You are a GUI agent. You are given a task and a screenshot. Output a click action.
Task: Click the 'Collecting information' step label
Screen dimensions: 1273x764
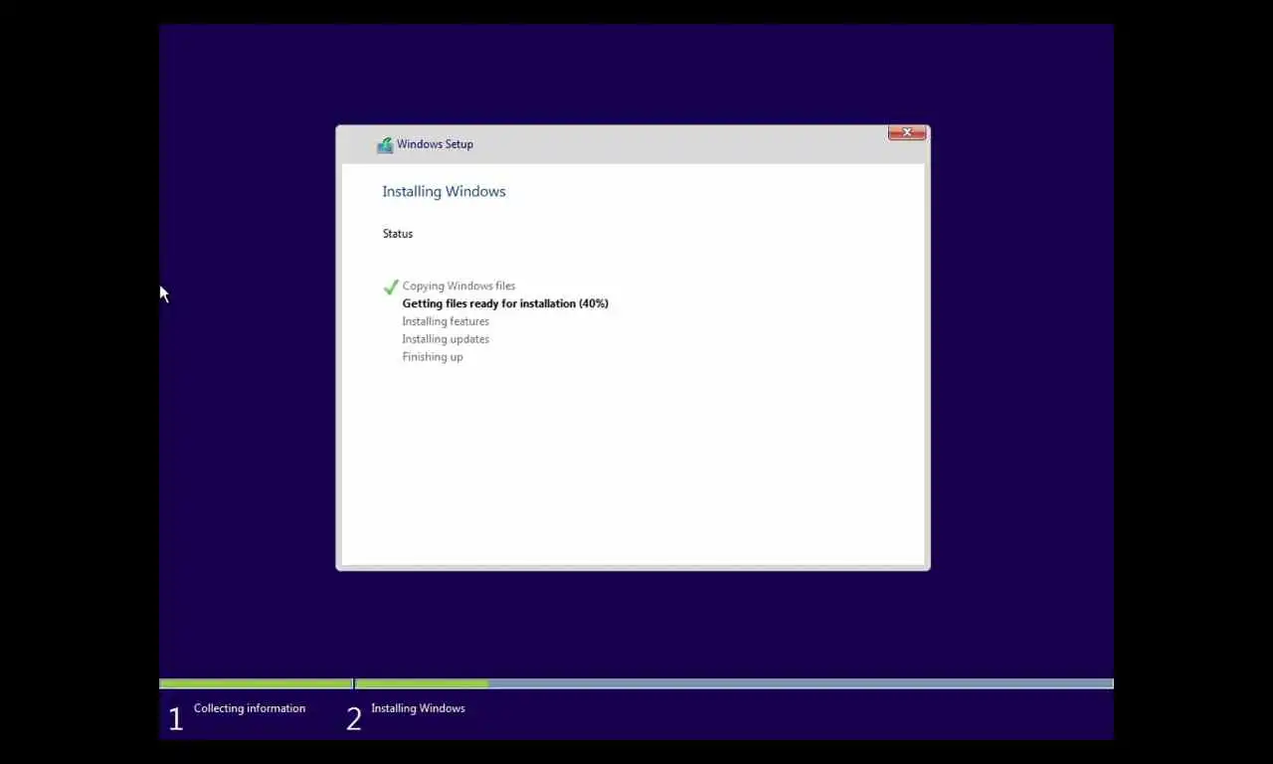(250, 708)
